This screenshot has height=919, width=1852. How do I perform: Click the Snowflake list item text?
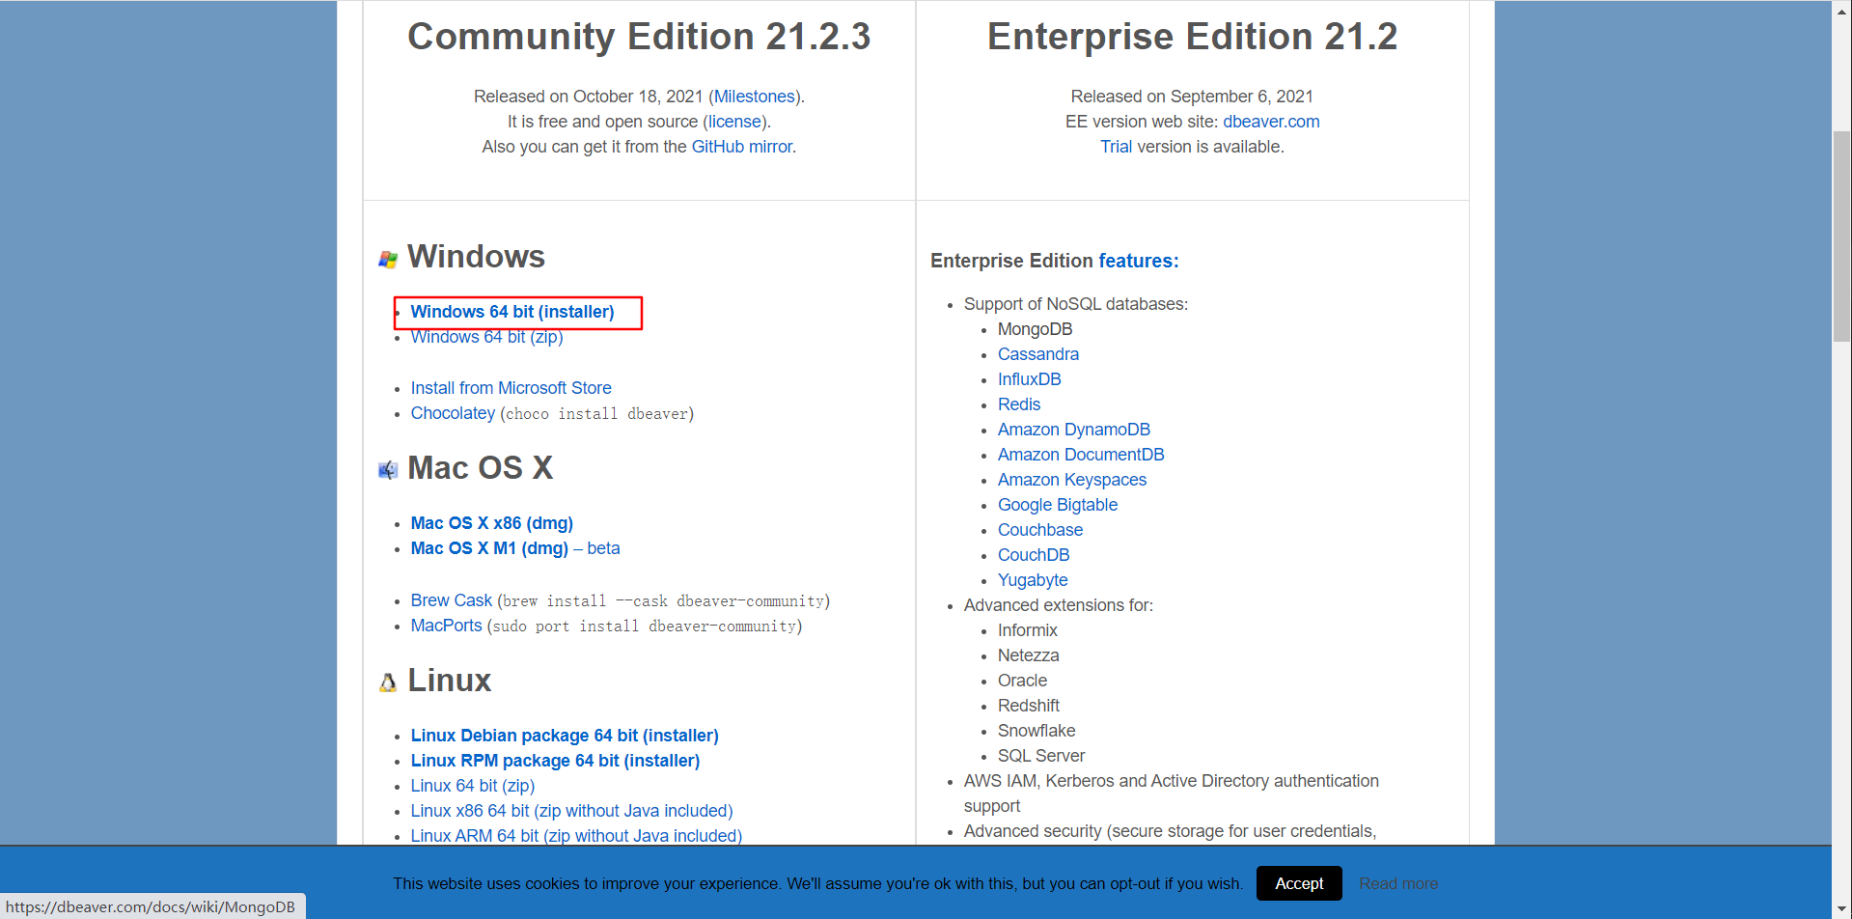1036,731
